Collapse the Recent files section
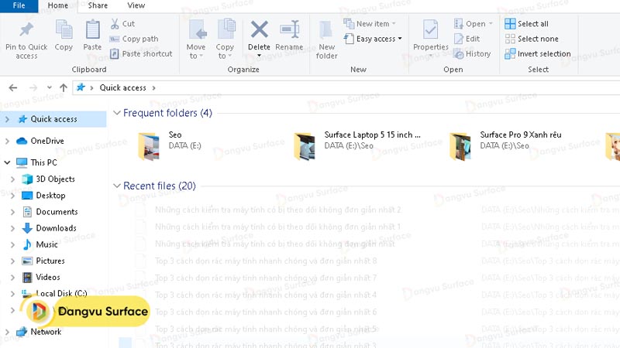The image size is (620, 348). point(117,186)
